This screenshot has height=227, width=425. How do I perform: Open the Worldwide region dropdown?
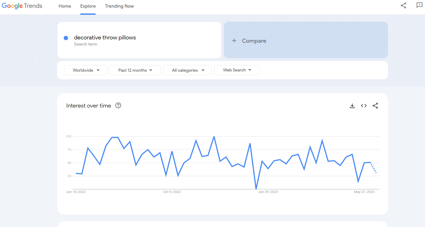[x=86, y=70]
